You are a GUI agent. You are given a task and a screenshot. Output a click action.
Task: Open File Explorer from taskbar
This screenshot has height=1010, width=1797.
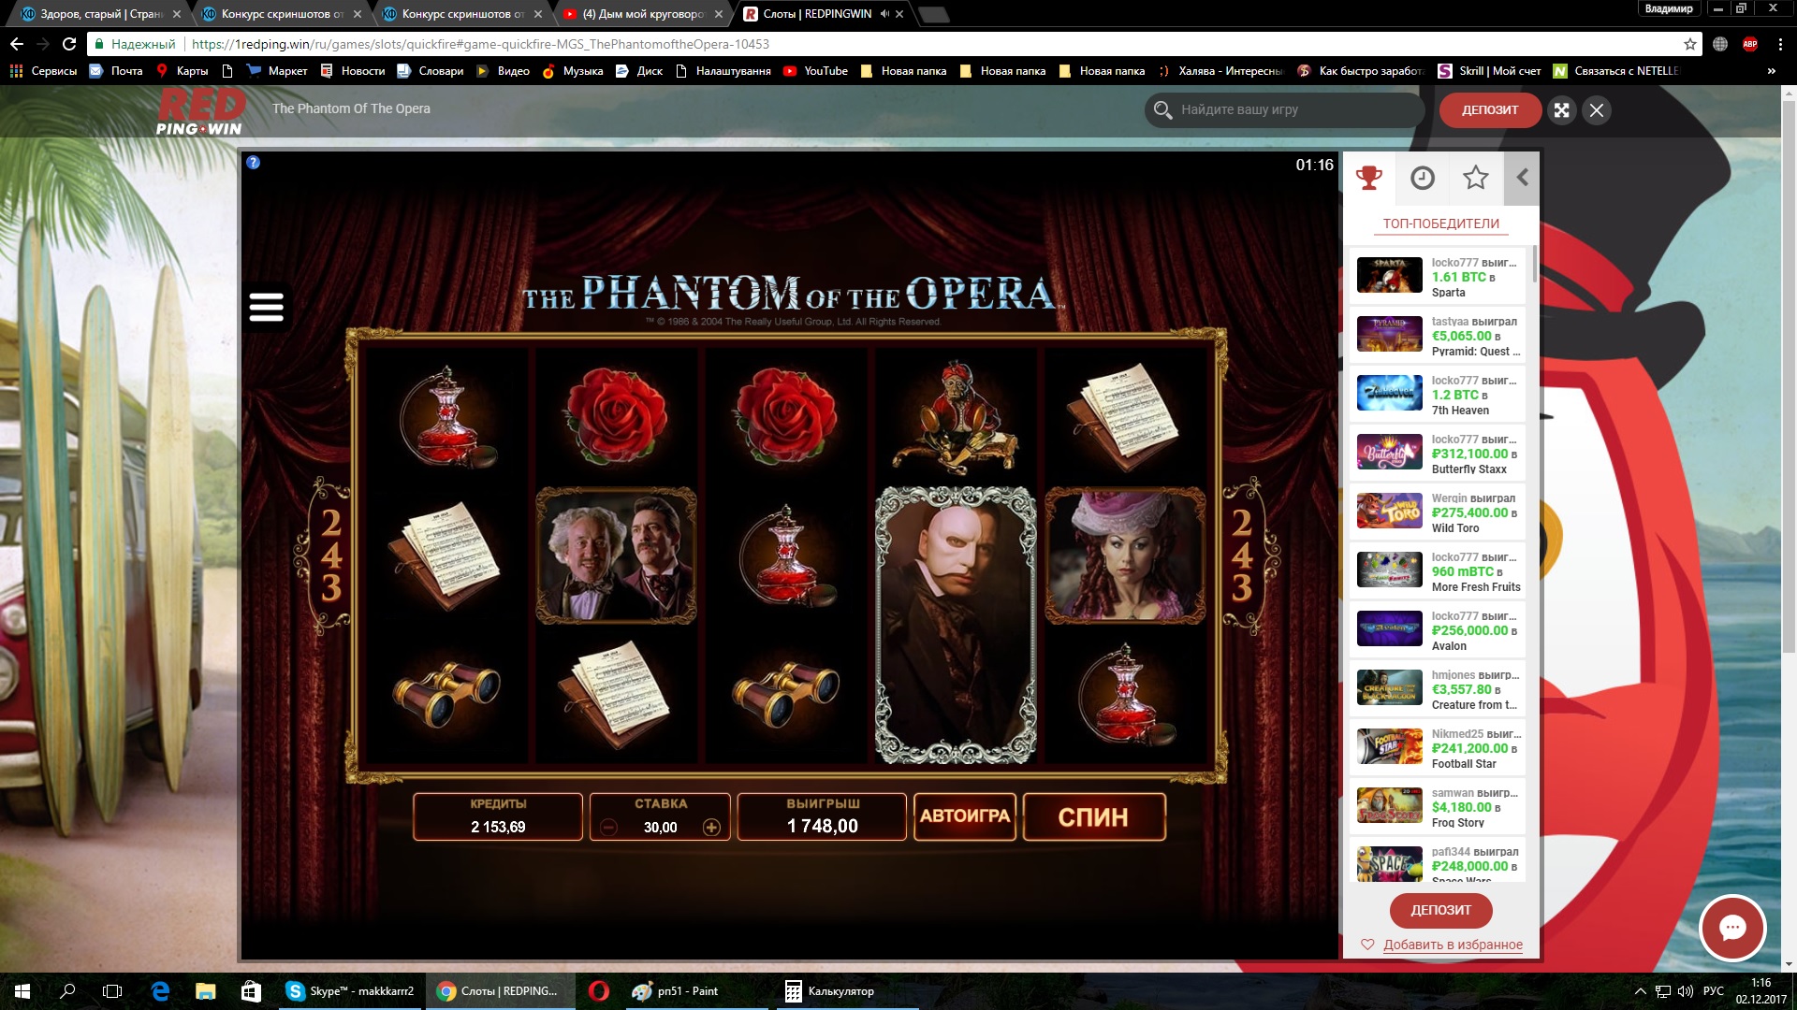tap(206, 991)
